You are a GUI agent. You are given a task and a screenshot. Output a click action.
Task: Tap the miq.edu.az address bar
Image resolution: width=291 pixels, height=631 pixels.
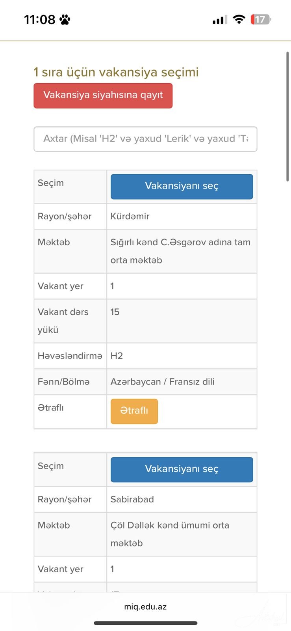(145, 607)
